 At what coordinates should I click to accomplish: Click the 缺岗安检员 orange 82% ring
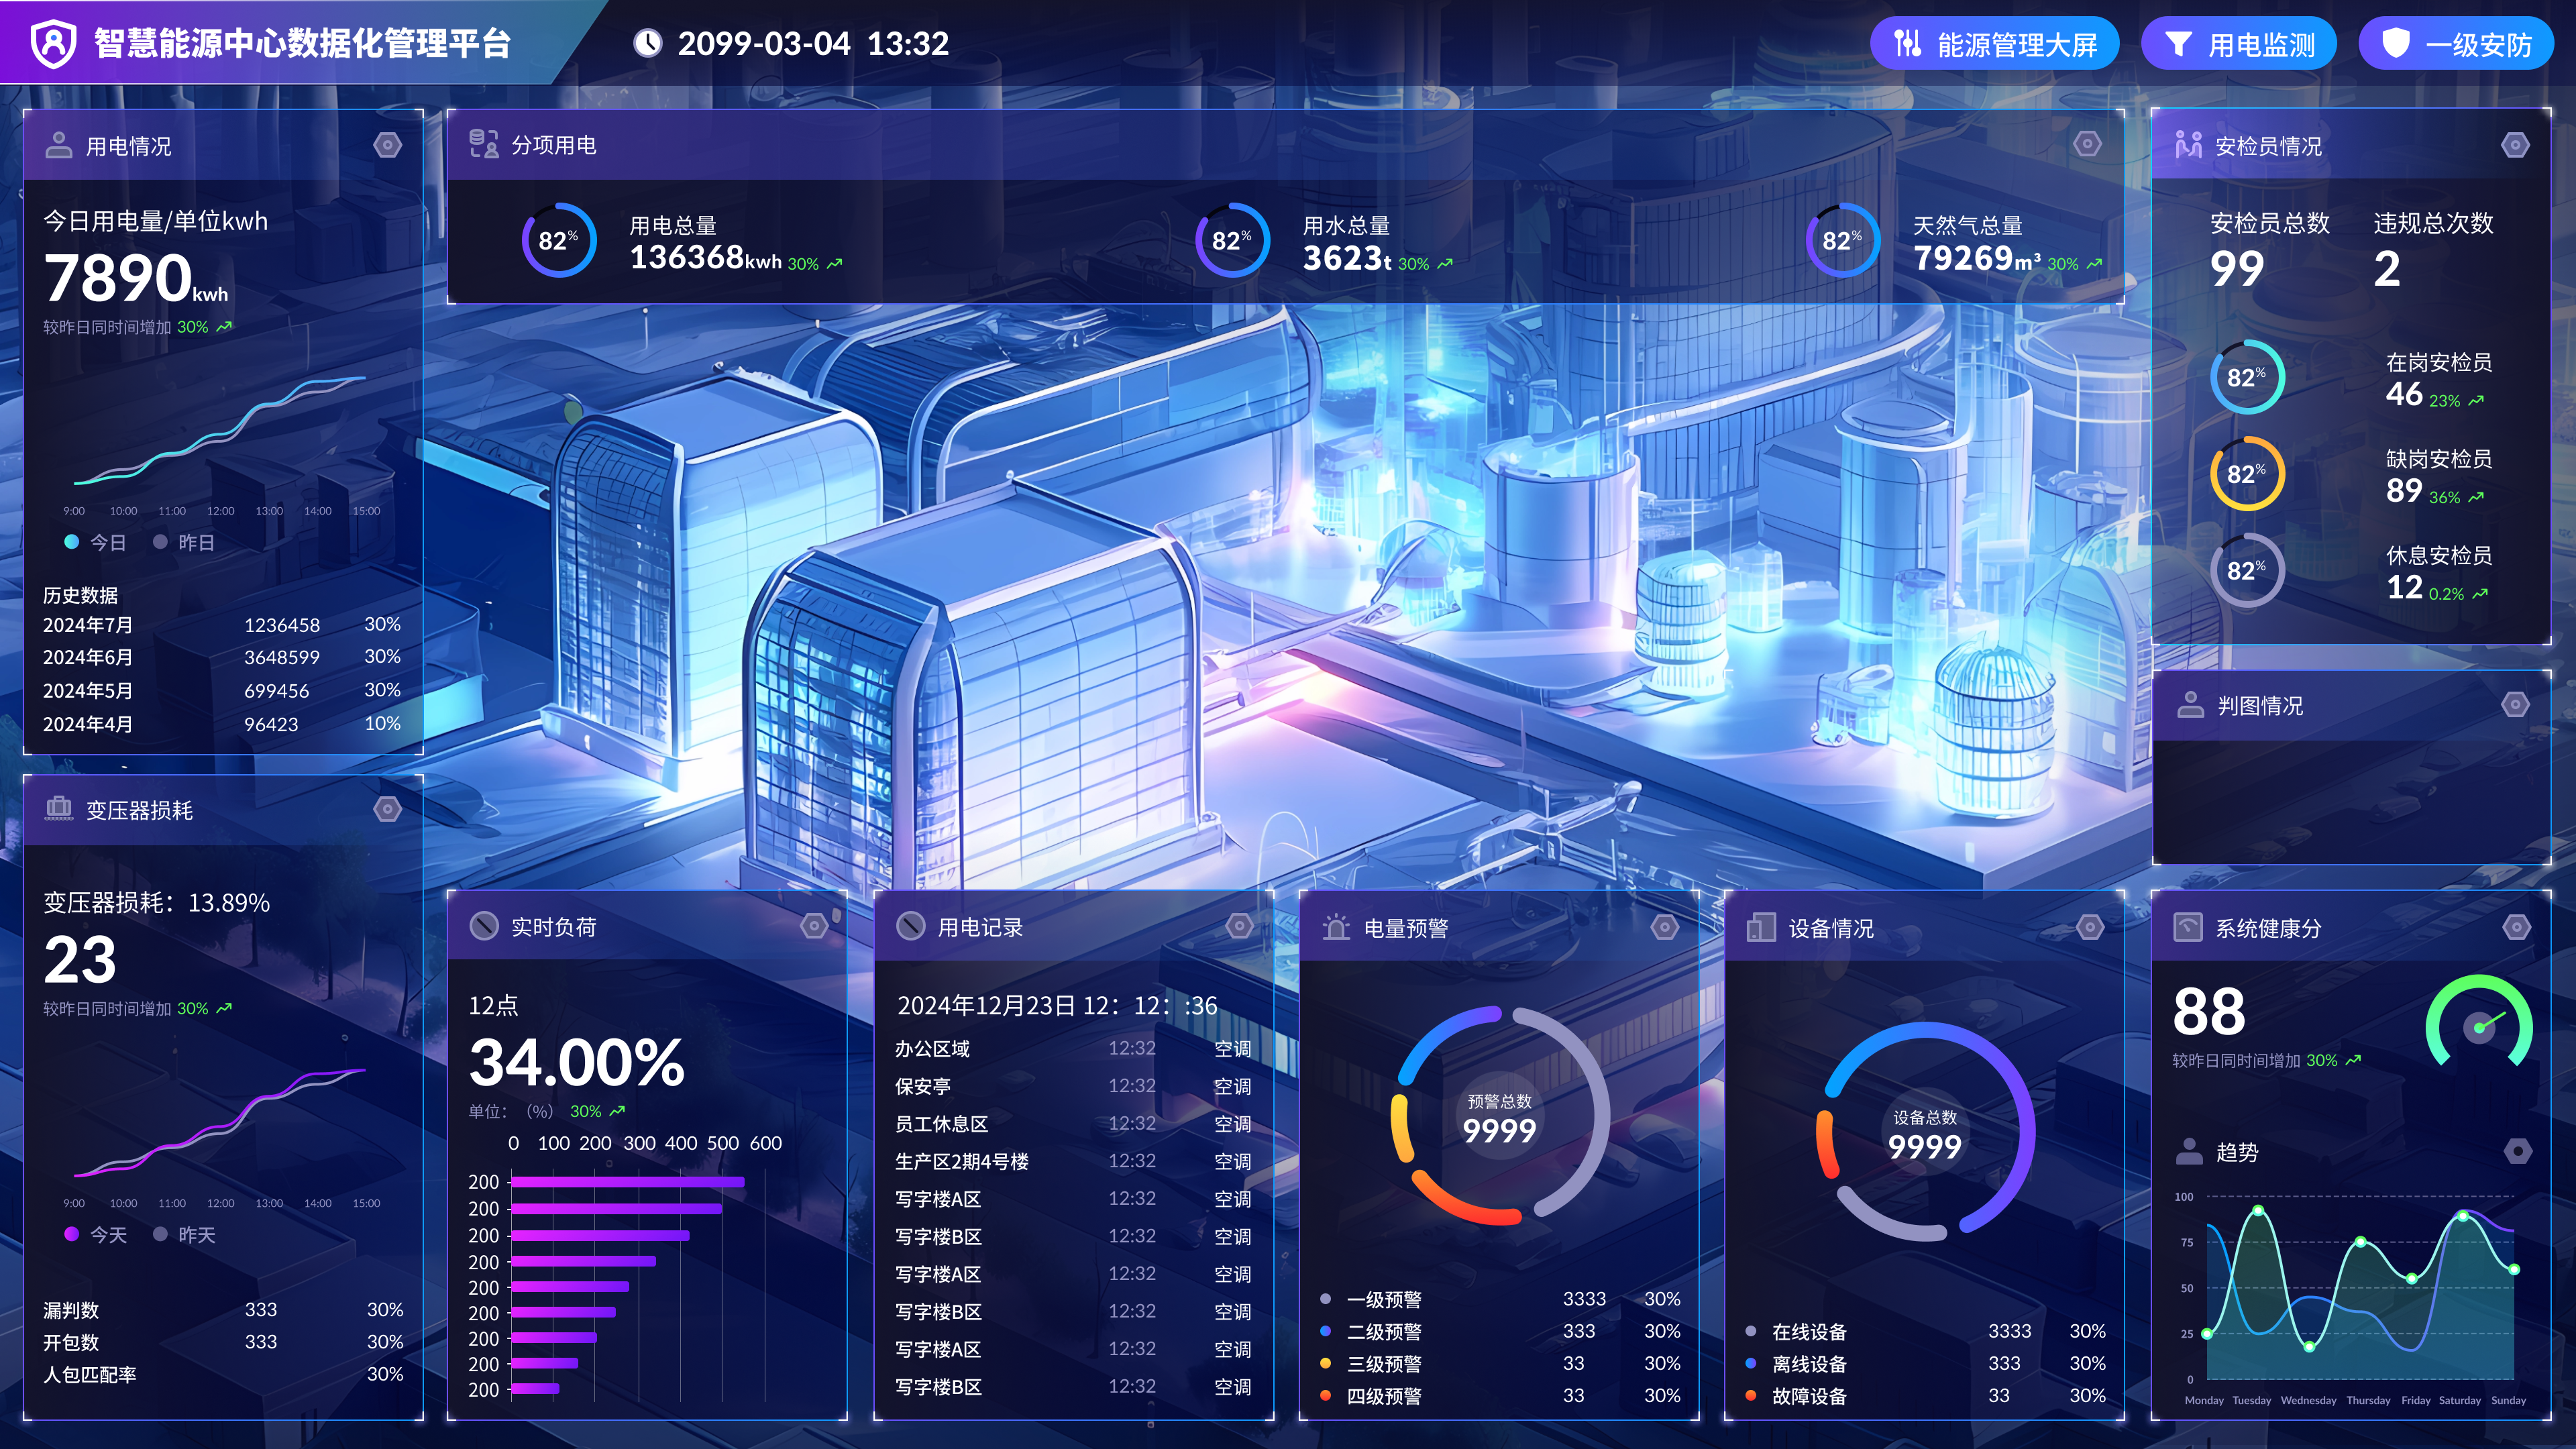[x=2247, y=473]
